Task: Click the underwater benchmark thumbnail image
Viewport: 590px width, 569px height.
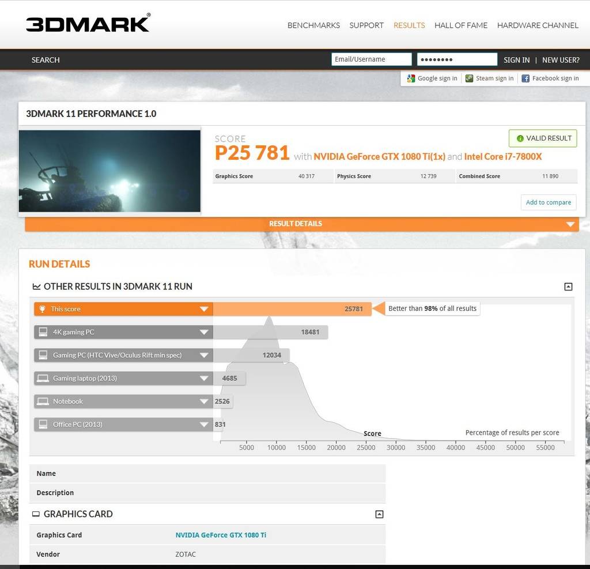Action: point(109,171)
